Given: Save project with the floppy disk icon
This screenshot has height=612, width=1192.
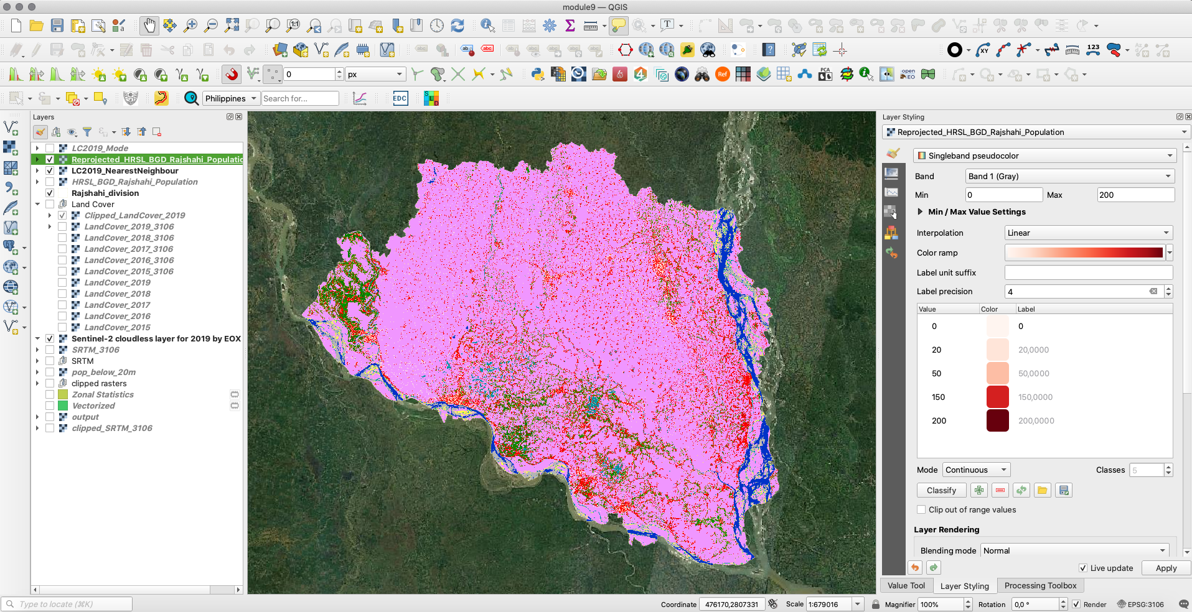Looking at the screenshot, I should [57, 25].
